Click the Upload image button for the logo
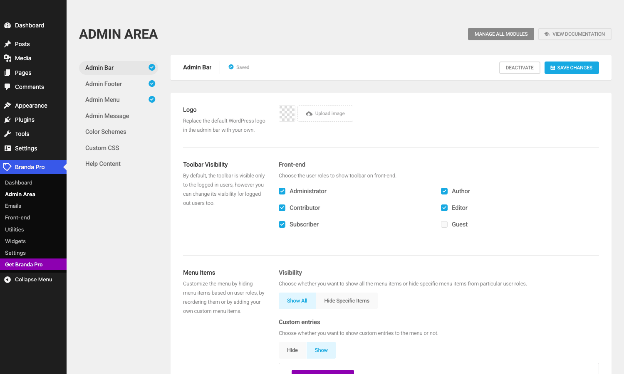Image resolution: width=624 pixels, height=374 pixels. point(325,113)
